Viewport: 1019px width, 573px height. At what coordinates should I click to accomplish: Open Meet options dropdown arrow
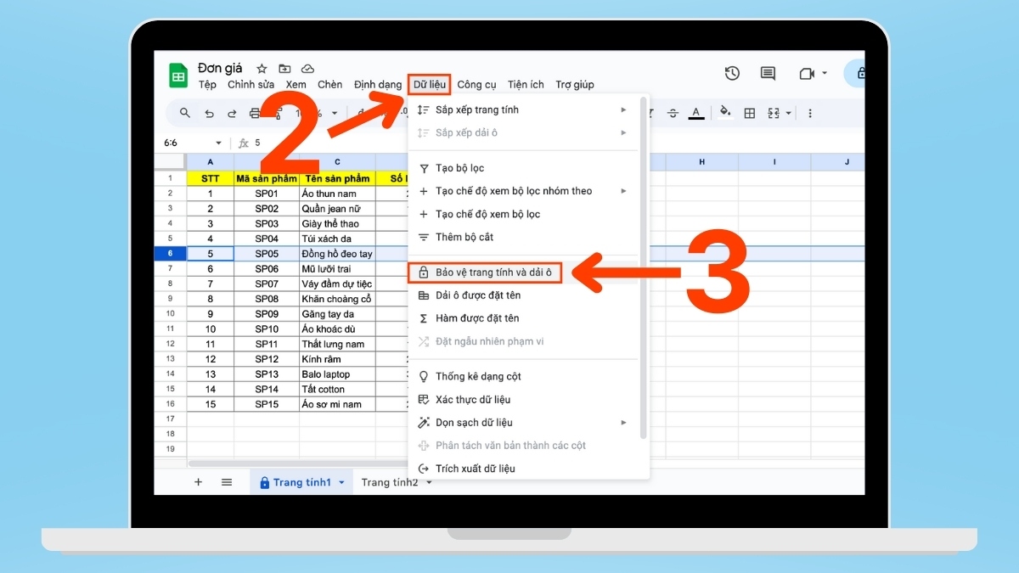pos(825,74)
